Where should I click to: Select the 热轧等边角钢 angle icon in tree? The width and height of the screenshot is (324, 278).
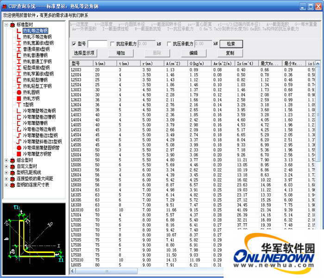(19, 31)
